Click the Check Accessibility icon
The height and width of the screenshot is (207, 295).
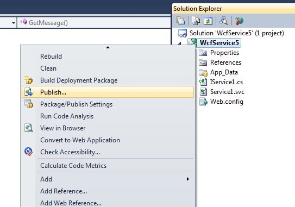coord(29,152)
